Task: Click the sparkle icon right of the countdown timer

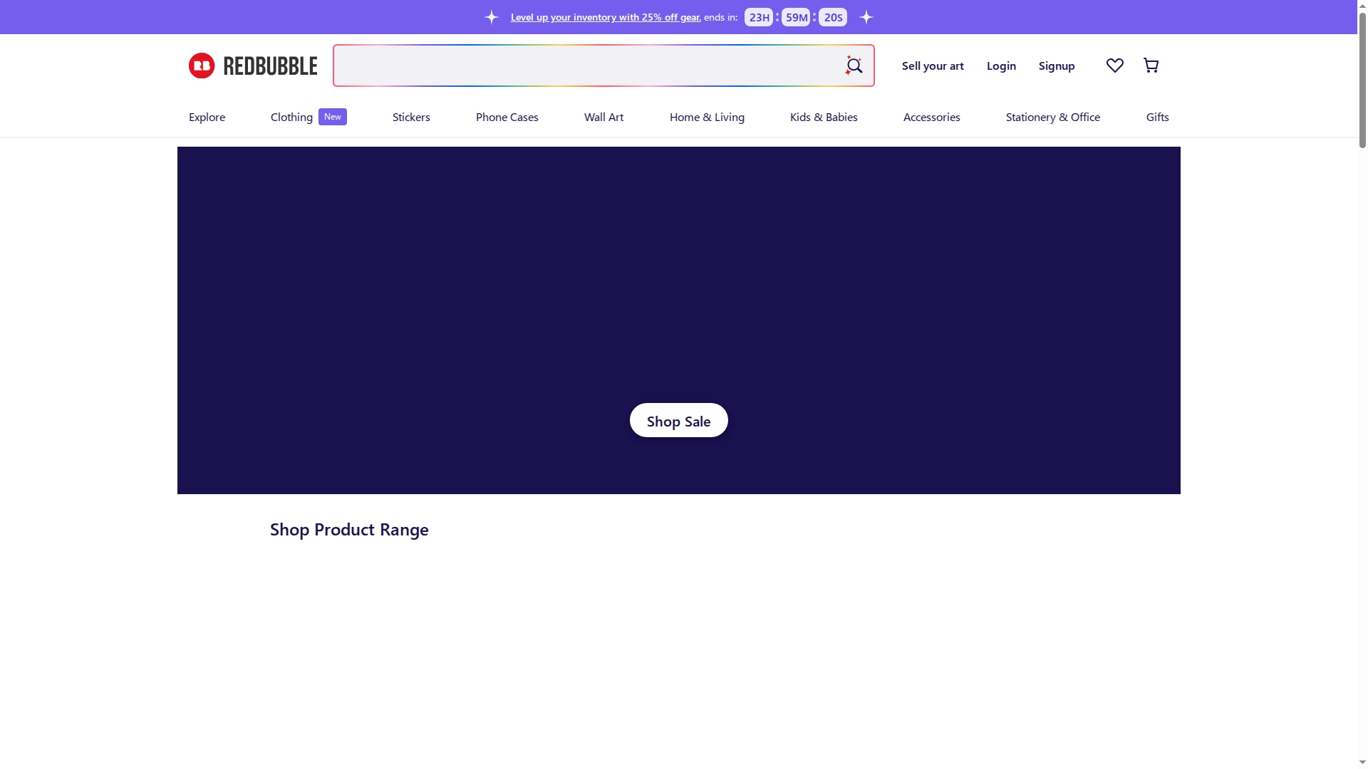Action: coord(866,16)
